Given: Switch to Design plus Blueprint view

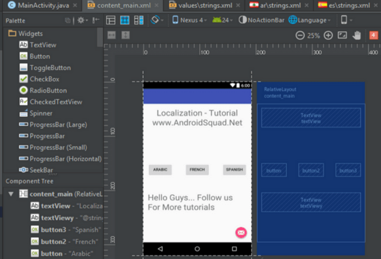Looking at the screenshot, I should (139, 20).
